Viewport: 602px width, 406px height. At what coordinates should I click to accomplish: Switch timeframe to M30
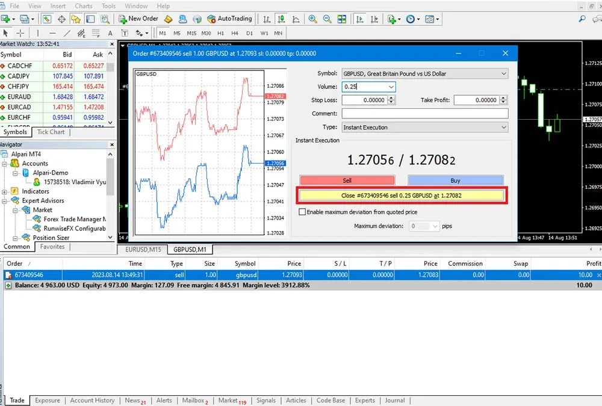[206, 34]
